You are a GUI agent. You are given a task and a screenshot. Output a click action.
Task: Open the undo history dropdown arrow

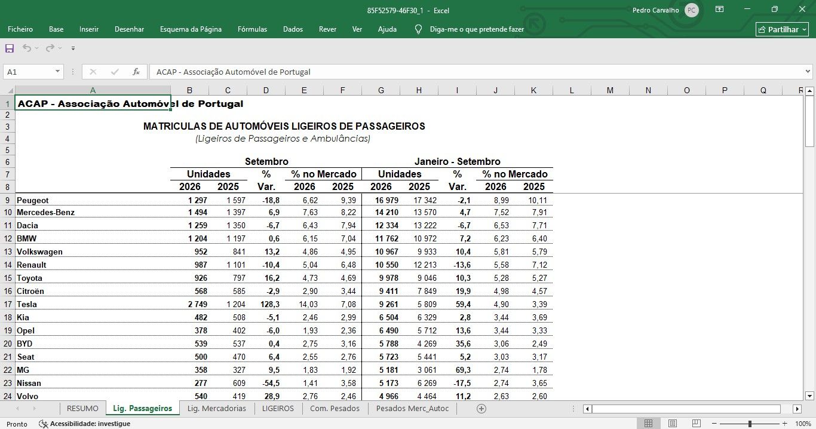pos(37,48)
